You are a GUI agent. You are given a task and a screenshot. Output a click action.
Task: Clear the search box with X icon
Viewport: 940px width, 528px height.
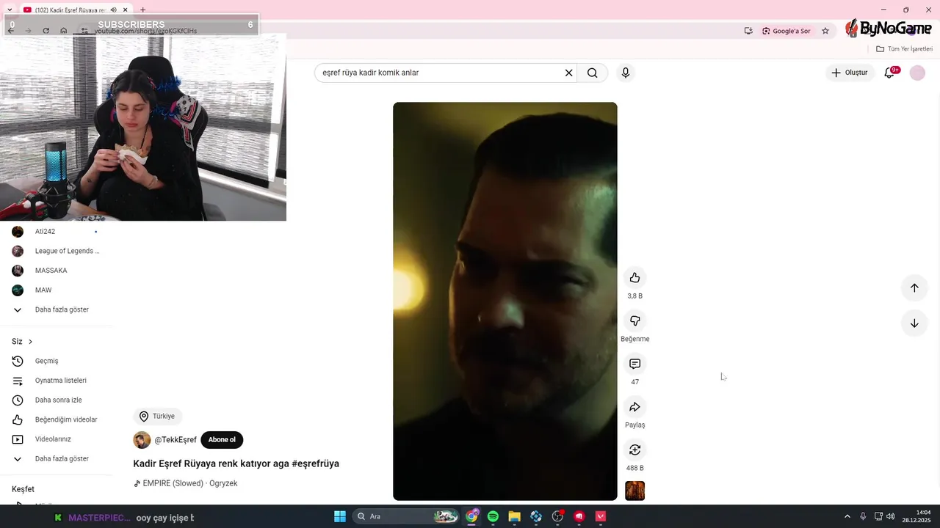coord(568,73)
